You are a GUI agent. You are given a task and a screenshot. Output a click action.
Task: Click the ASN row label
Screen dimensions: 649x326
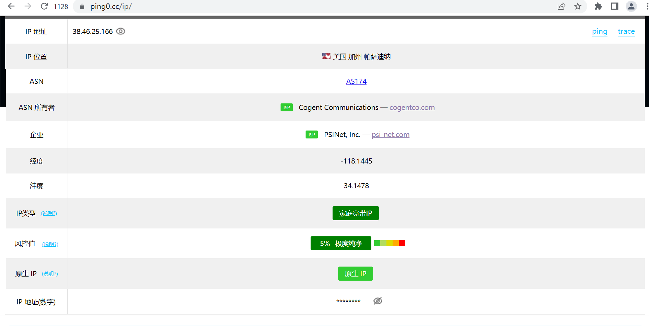(x=36, y=81)
